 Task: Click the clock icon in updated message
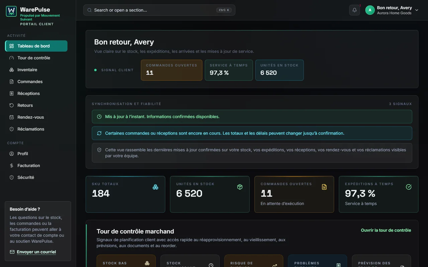(99, 116)
